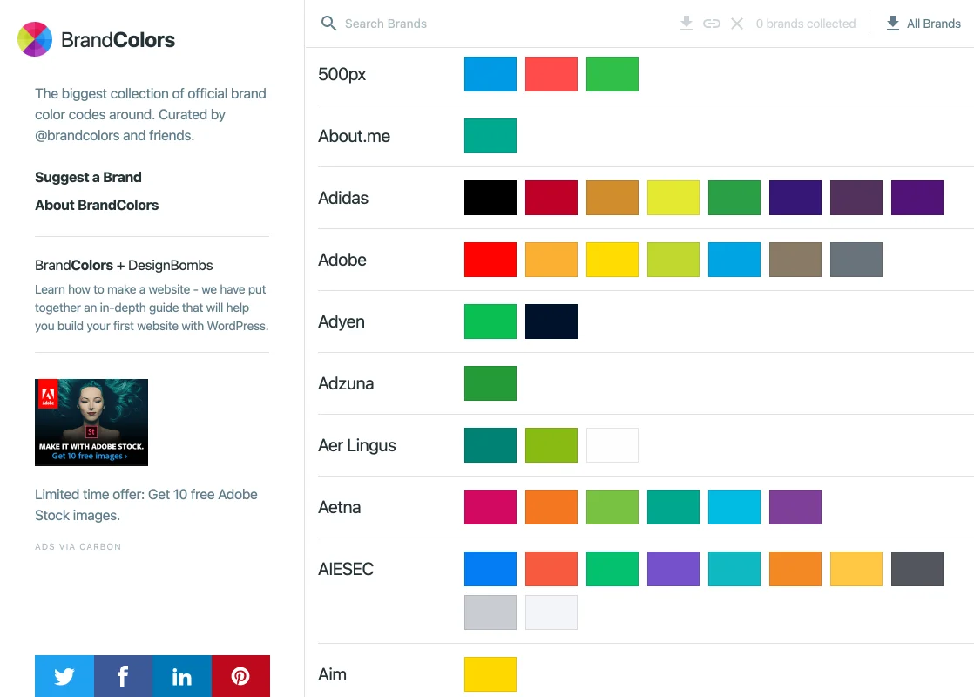Select the Adzuna brand name

click(x=346, y=383)
